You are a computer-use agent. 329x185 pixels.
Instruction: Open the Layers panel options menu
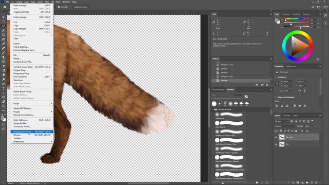[320, 116]
